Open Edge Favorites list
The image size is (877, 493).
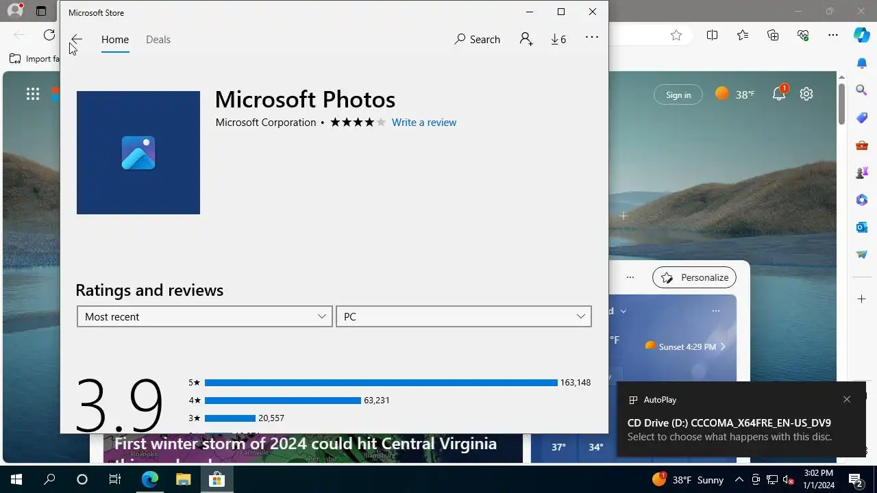click(x=743, y=36)
